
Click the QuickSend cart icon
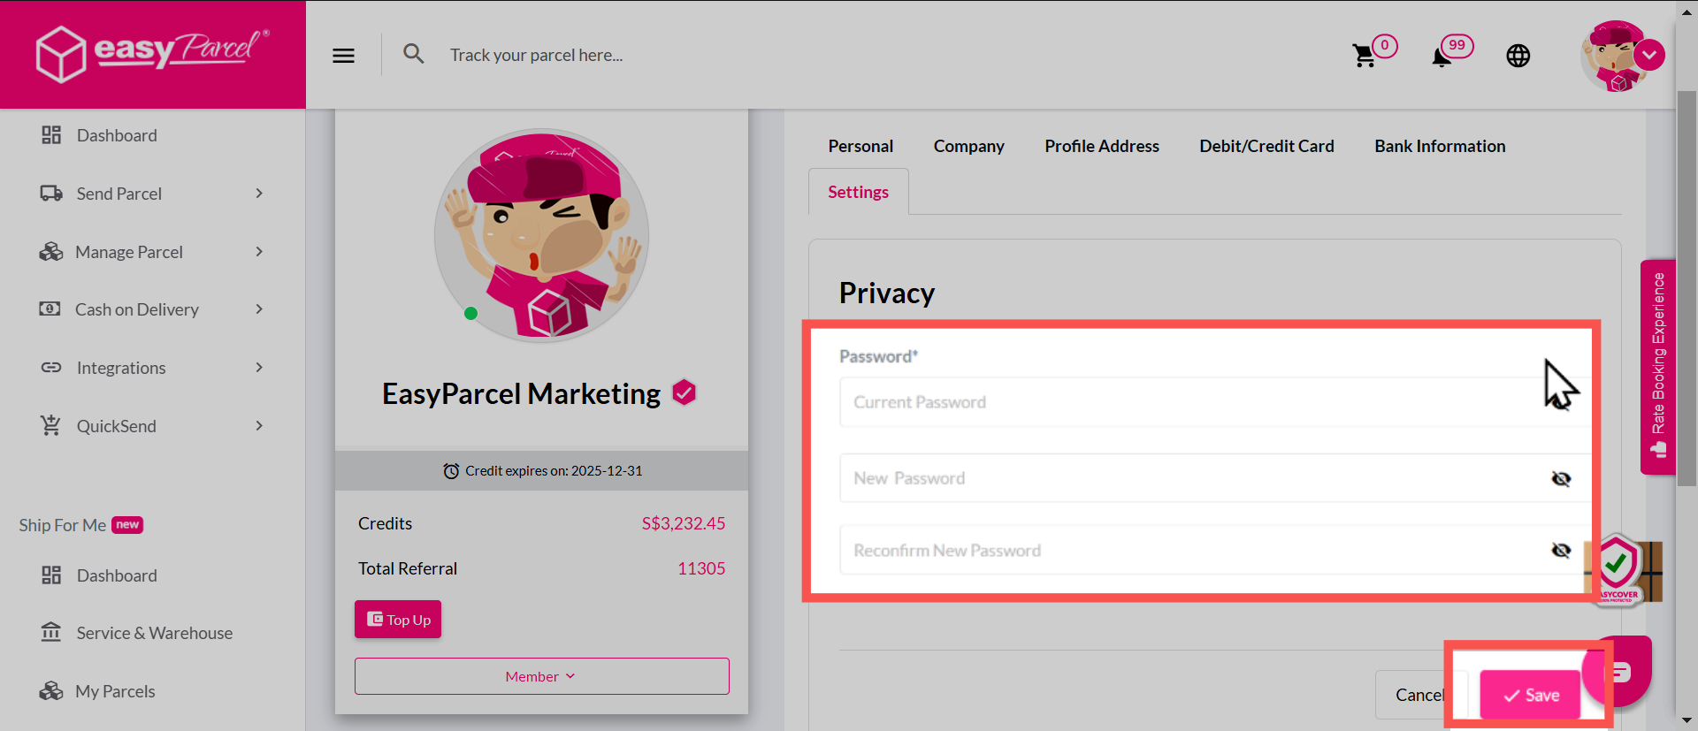(x=50, y=425)
